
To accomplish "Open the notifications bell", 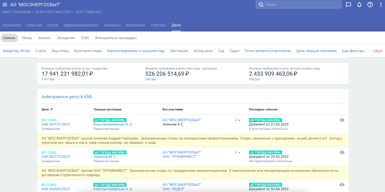I will point(359,5).
